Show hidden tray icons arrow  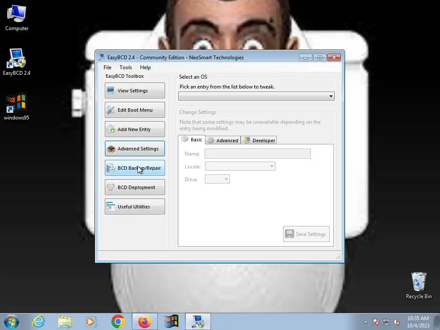click(x=365, y=322)
